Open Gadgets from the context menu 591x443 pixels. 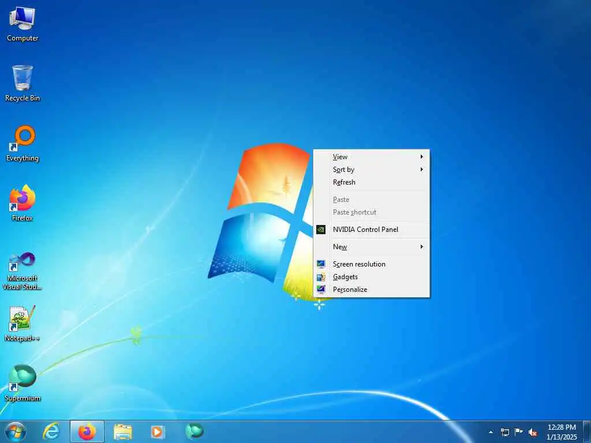[x=371, y=277]
